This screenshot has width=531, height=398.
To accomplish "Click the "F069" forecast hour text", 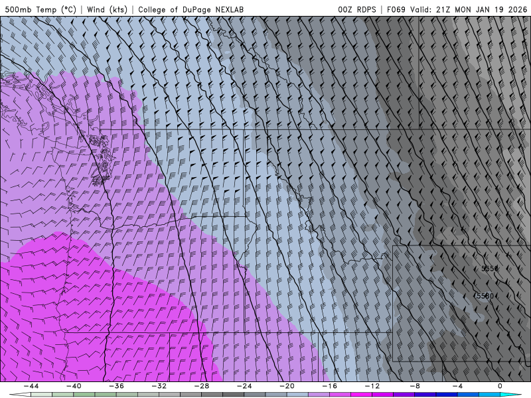I will click(x=396, y=9).
